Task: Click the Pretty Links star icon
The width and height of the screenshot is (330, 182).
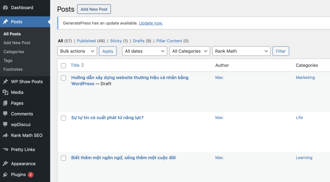Action: pyautogui.click(x=5, y=150)
